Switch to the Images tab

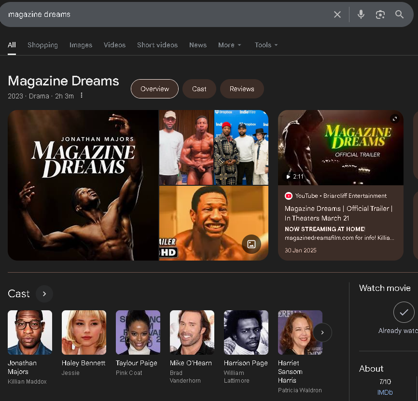(x=81, y=45)
